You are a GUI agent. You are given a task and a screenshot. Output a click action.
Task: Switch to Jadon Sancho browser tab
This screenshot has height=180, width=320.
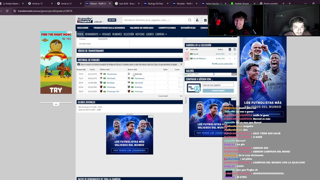point(214,3)
